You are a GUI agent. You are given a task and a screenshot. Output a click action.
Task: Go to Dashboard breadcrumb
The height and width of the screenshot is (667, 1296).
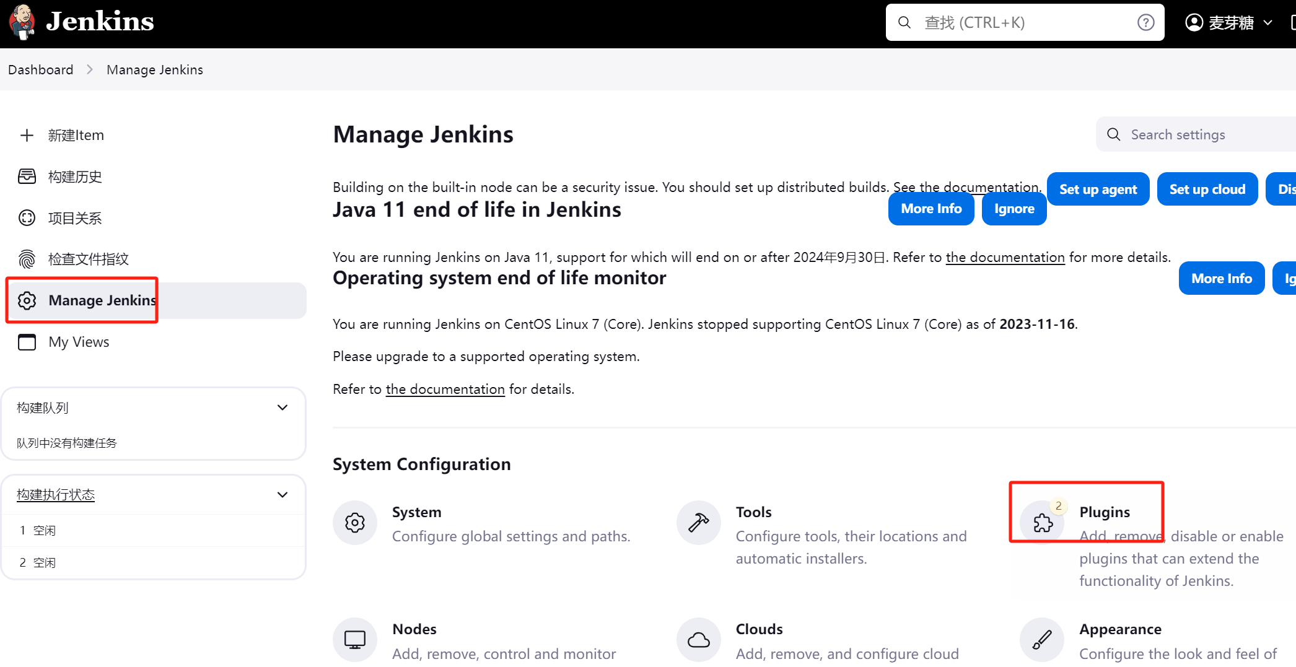(x=41, y=69)
